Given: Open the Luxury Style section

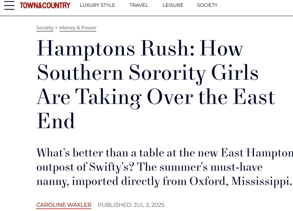Looking at the screenshot, I should (97, 5).
